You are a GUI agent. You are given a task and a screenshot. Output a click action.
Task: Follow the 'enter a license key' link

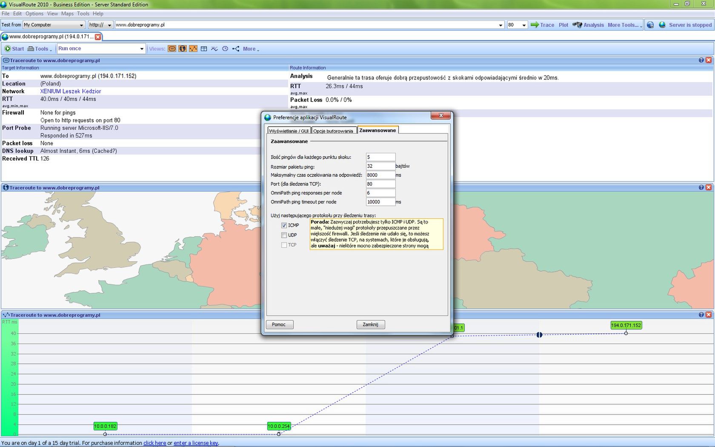coord(196,443)
